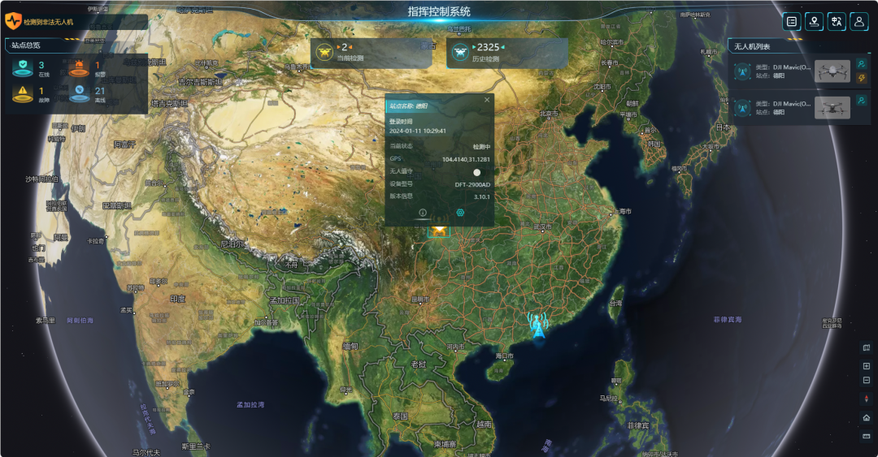Screen dimensions: 878x457
Task: Switch language with the translate icon
Action: [x=837, y=22]
